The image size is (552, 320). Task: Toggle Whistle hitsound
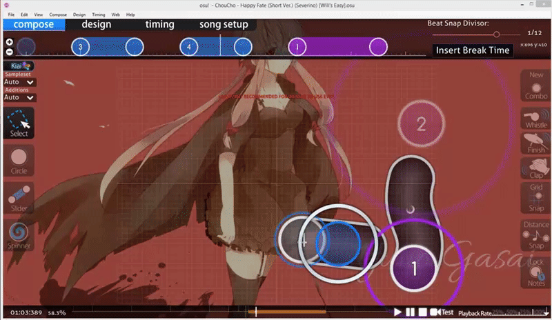pyautogui.click(x=536, y=119)
